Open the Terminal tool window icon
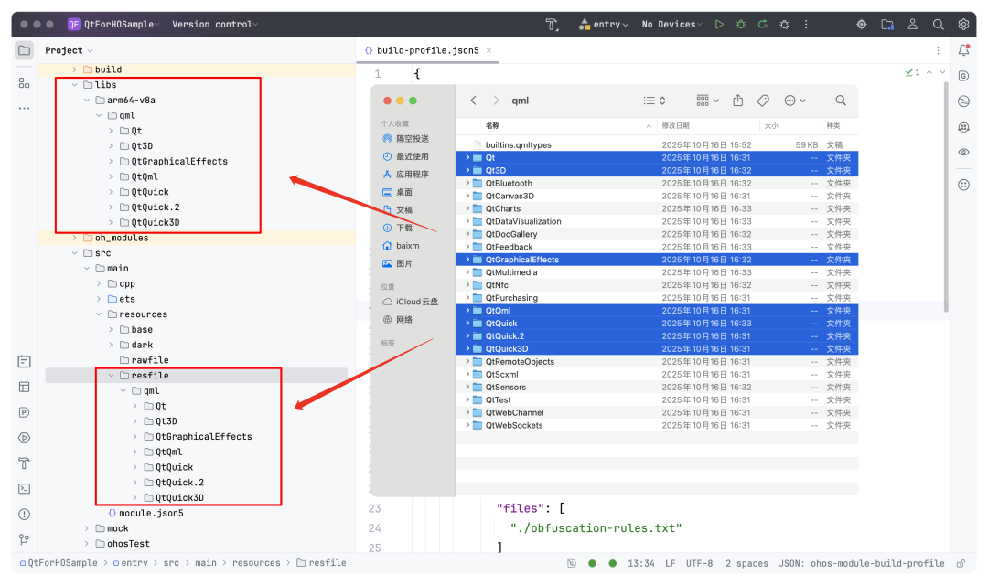This screenshot has width=988, height=585. [24, 489]
